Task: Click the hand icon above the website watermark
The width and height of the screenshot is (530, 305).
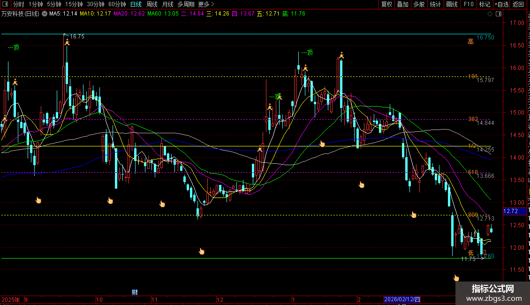Action: pos(456,278)
